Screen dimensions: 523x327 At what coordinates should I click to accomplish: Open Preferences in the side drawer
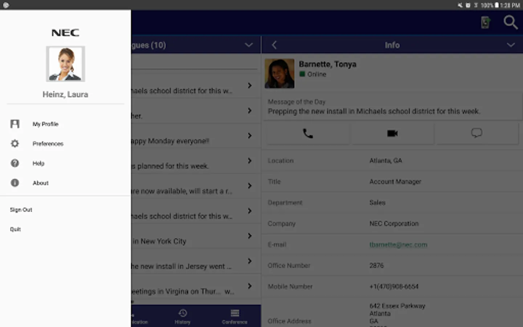coord(65,144)
